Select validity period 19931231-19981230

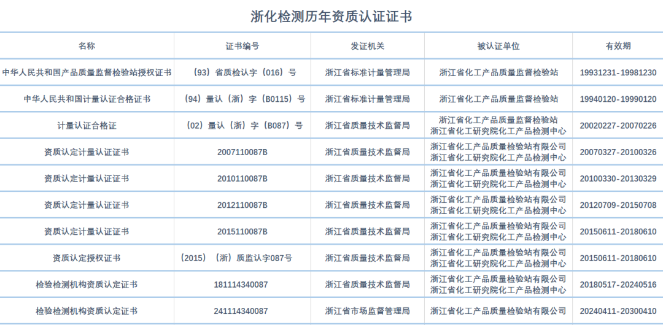click(618, 72)
